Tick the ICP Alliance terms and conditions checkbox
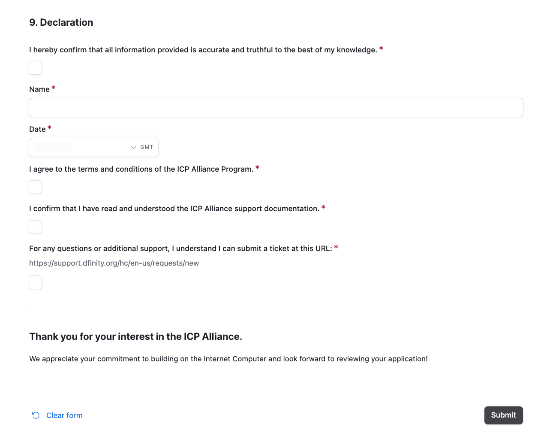 click(36, 187)
